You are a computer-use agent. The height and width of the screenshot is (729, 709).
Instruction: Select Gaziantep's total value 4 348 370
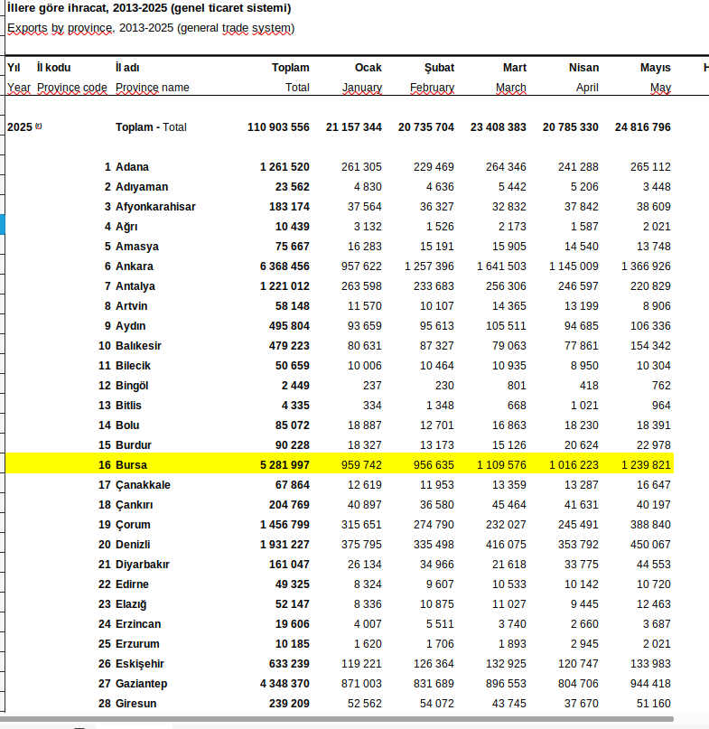click(x=284, y=684)
